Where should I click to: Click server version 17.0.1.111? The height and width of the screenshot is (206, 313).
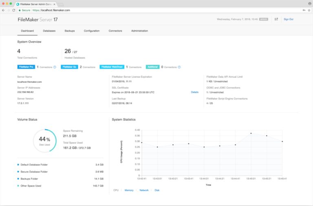(x=23, y=103)
